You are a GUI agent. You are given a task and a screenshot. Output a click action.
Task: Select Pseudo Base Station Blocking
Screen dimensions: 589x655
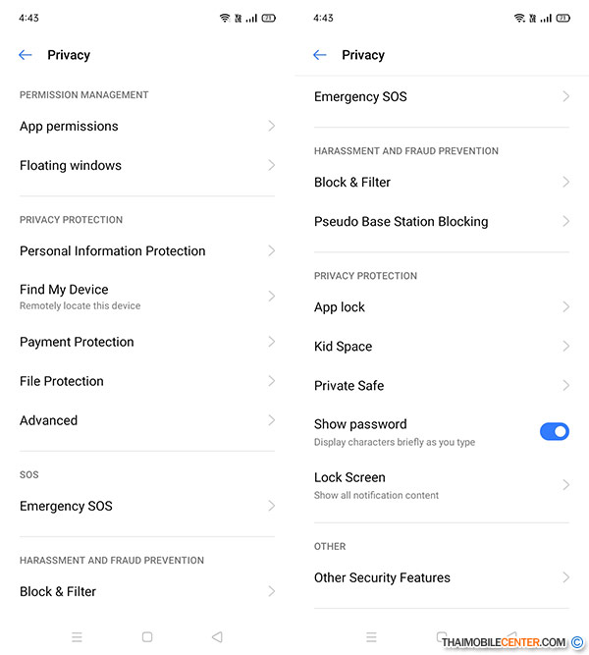401,221
